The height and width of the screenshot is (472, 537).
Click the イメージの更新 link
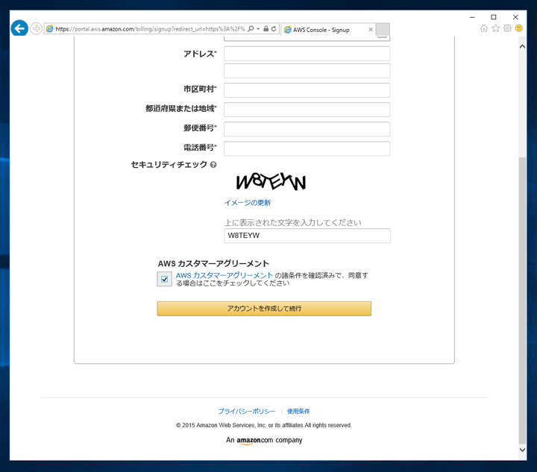click(248, 203)
